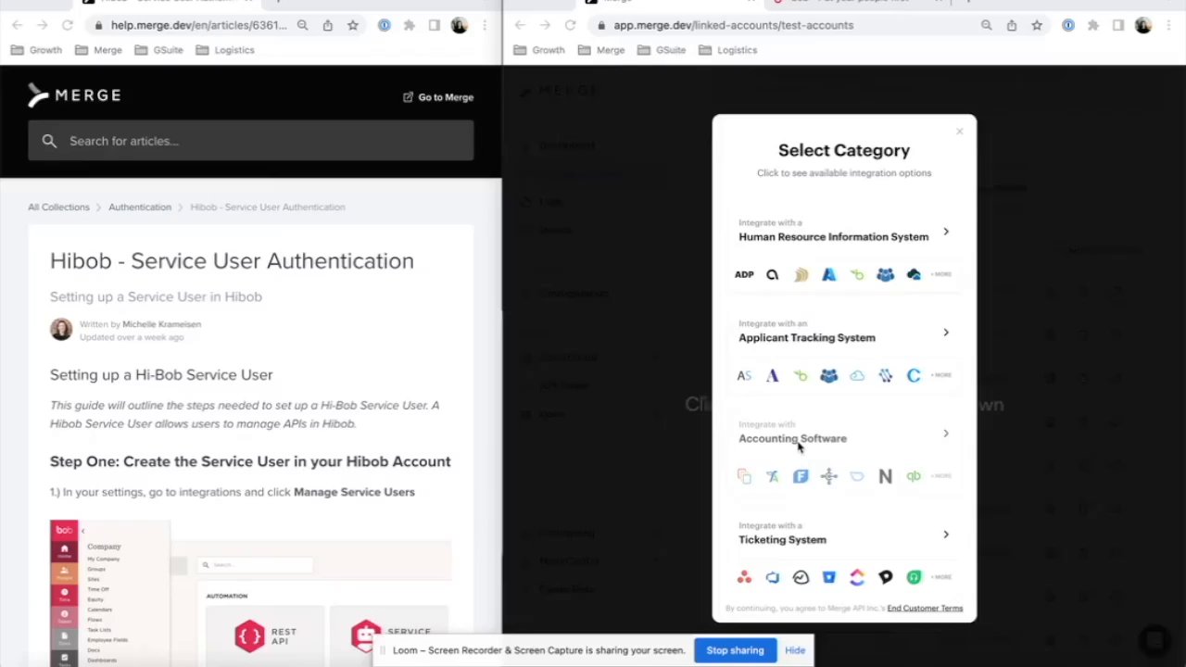This screenshot has height=667, width=1186.
Task: Click Stop sharing in the Loom bar
Action: click(735, 650)
